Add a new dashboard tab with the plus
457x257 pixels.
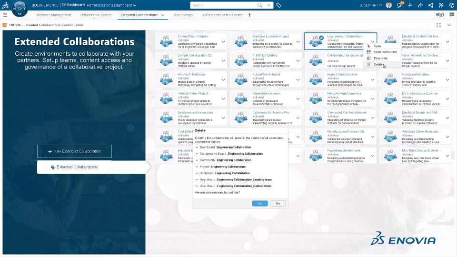tap(249, 15)
